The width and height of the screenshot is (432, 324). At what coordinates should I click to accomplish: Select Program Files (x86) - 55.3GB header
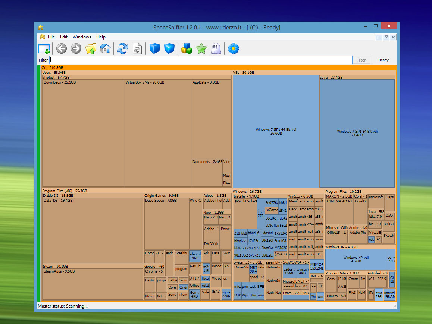[137, 191]
